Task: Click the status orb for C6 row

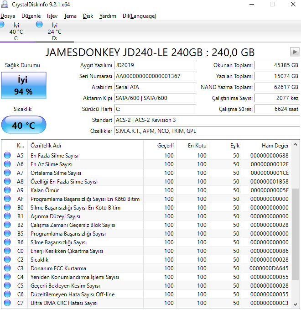Action: (x=7, y=294)
